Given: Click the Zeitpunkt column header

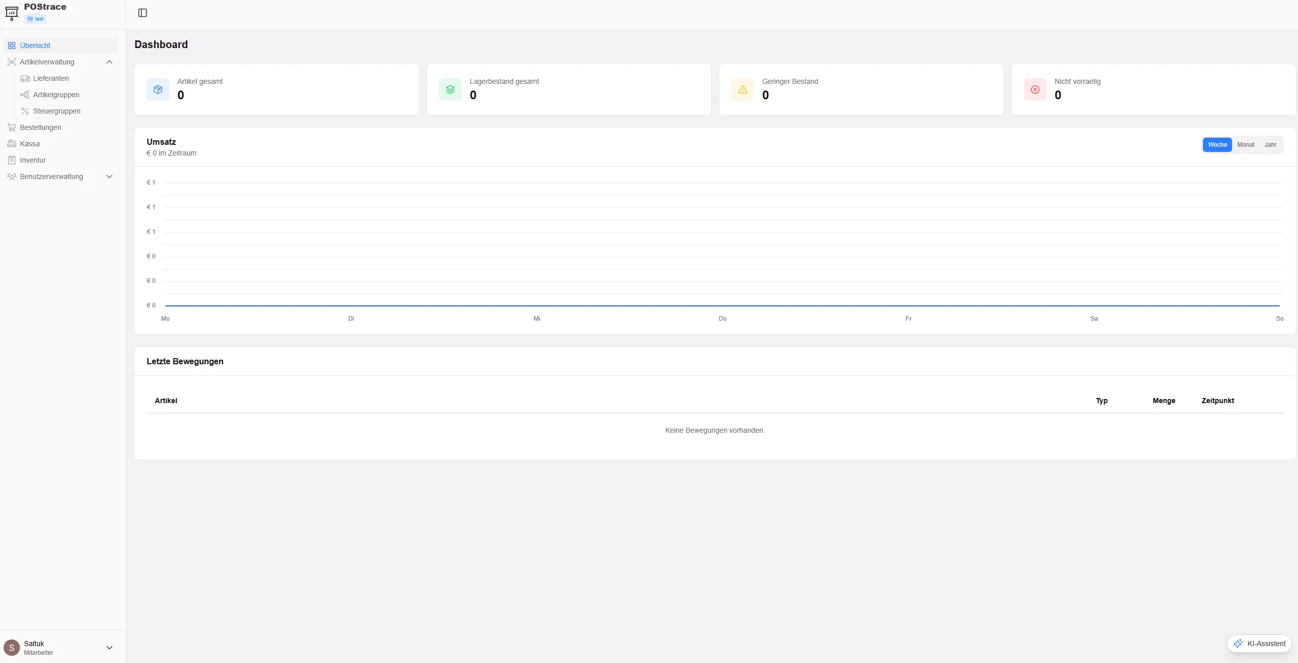Looking at the screenshot, I should coord(1218,401).
